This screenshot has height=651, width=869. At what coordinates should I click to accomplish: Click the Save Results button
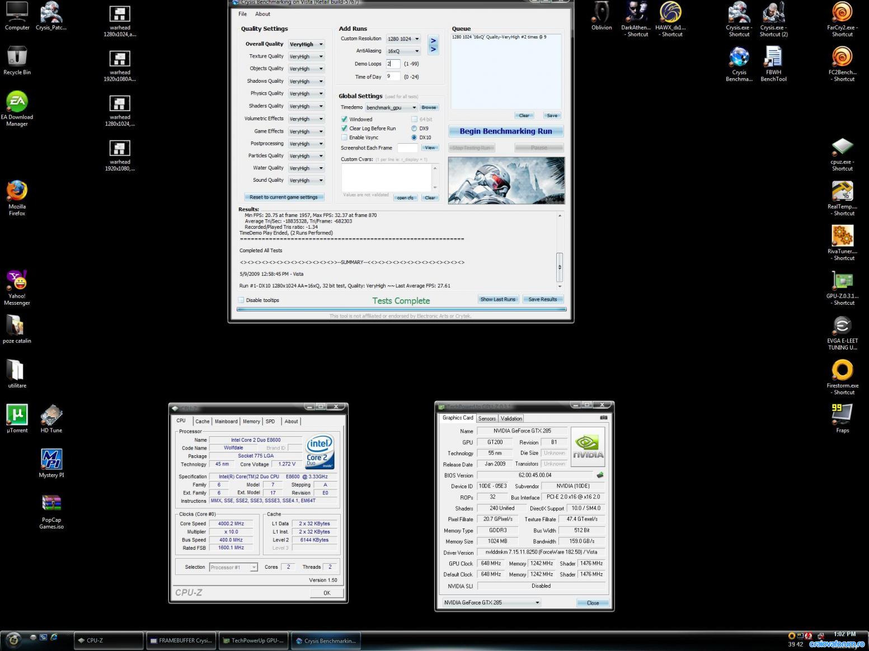pos(543,299)
